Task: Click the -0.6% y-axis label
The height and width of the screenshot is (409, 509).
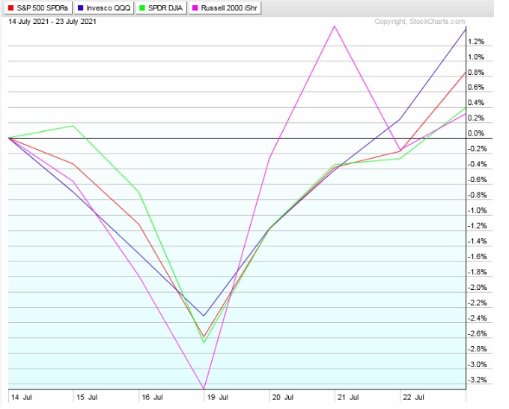Action: tap(478, 180)
